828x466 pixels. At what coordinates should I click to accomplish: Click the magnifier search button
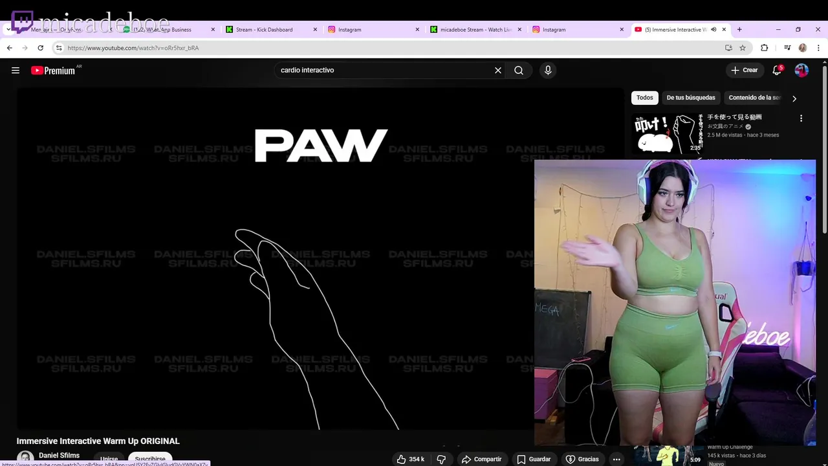pos(519,71)
